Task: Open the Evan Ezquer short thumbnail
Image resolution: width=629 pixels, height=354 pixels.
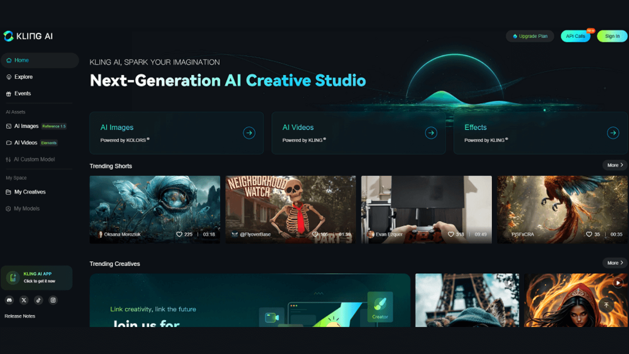Action: (427, 209)
